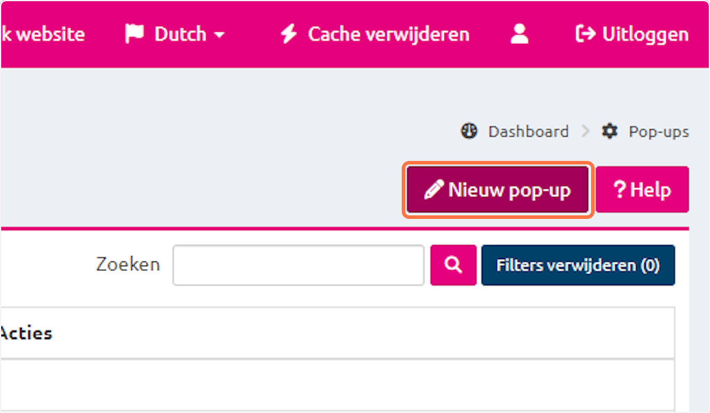
Task: Click the gear icon beside Pop-ups
Action: [609, 131]
